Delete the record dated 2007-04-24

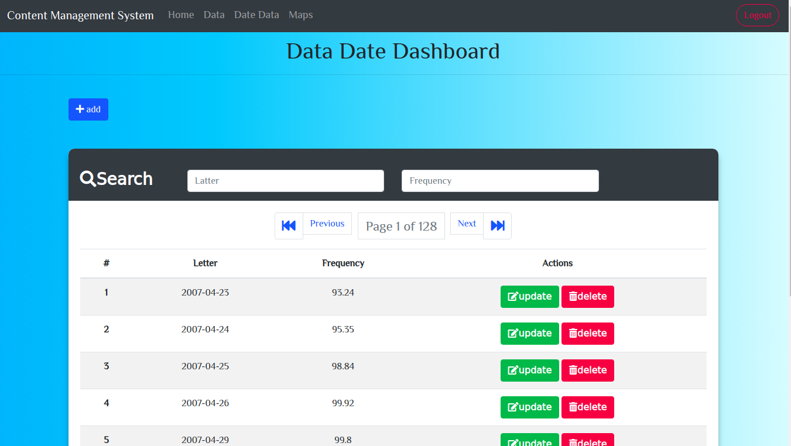(588, 333)
